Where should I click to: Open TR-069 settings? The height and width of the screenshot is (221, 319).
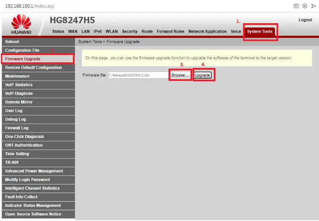[x=38, y=163]
